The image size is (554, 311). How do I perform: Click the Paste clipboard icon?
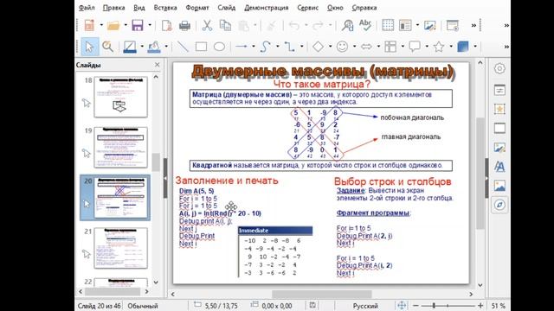244,25
